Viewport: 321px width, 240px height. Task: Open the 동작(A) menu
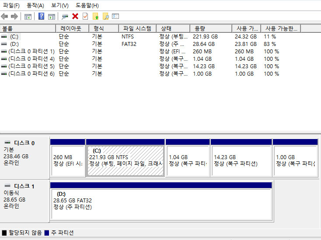35,6
